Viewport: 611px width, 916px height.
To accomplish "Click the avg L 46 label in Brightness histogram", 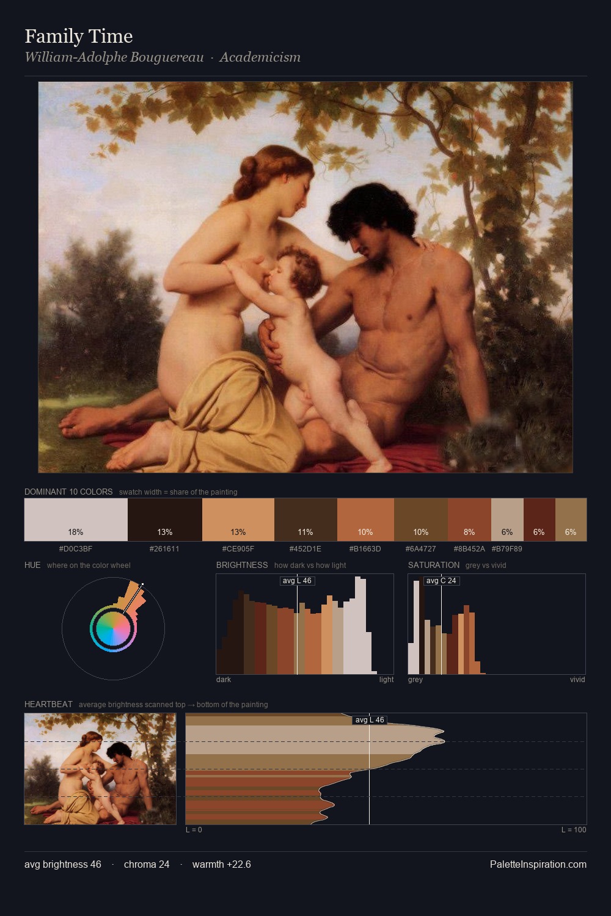I will coord(297,581).
